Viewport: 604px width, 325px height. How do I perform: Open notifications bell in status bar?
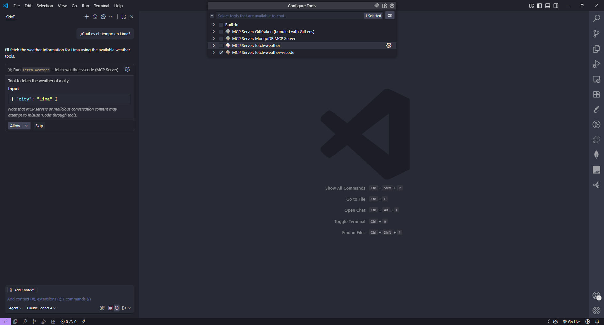[x=597, y=322]
